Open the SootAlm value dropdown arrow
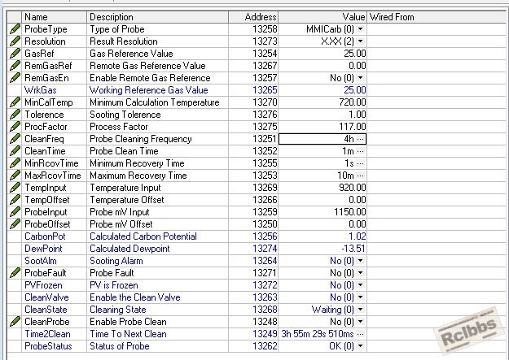Screen dimensions: 509x360 click(x=360, y=261)
